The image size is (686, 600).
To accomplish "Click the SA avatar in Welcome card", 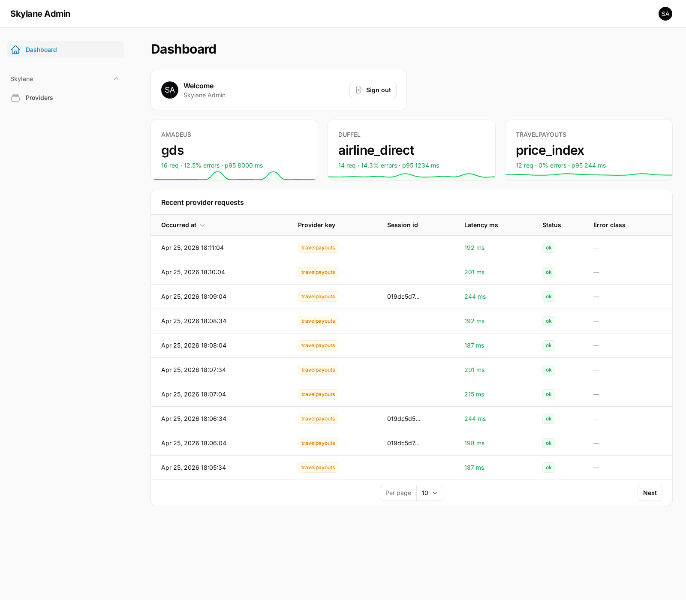I will tap(170, 90).
